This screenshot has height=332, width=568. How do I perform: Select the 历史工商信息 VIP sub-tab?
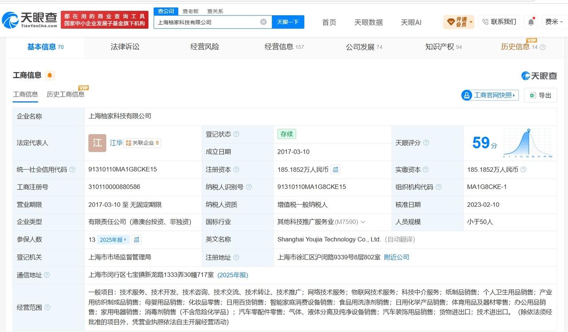coord(65,95)
